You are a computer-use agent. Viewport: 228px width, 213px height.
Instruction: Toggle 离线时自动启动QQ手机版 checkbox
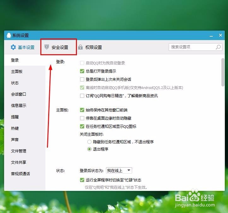tap(82, 88)
